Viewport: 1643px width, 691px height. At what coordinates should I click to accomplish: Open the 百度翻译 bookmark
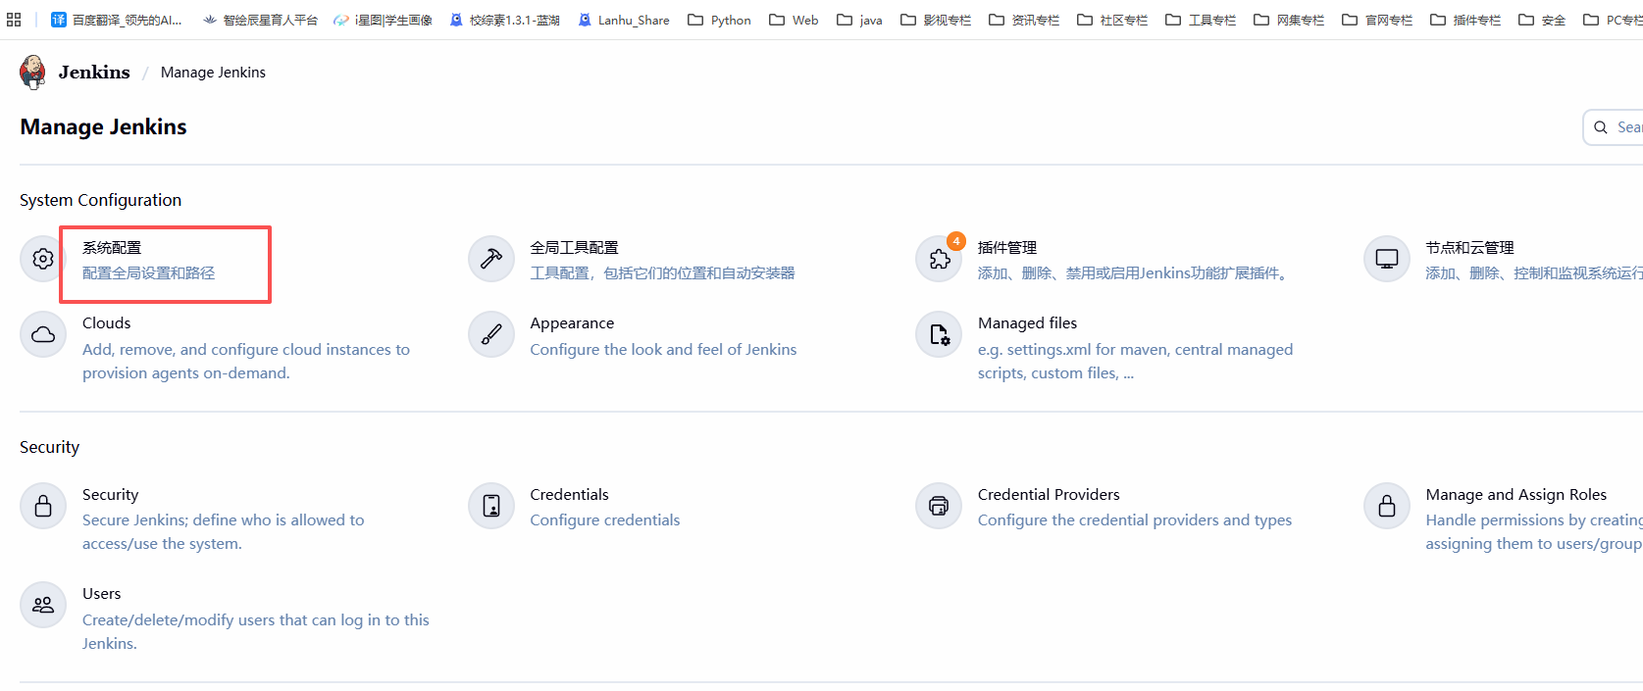[x=116, y=20]
